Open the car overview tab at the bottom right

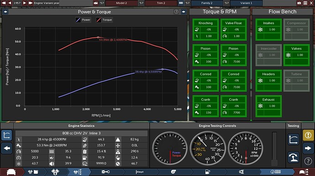tap(304, 172)
